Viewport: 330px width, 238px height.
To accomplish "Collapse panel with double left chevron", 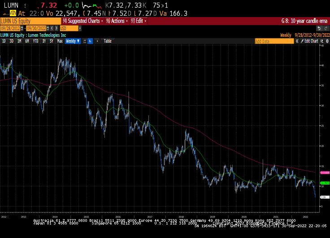I will tap(297, 41).
